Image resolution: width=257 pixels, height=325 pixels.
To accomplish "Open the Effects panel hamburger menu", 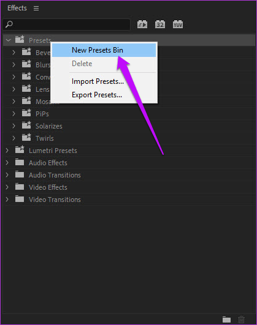I will coord(36,8).
